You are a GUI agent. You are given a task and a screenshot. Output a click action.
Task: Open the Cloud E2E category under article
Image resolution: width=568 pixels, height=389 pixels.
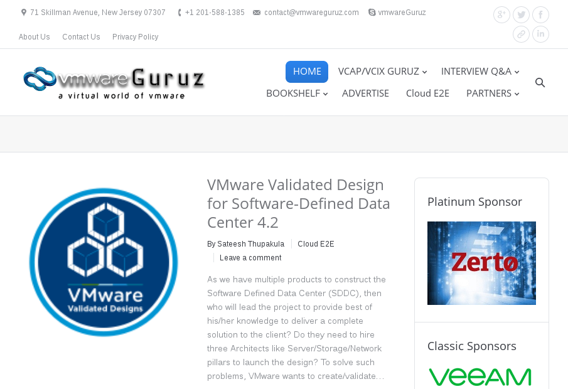[x=316, y=244]
